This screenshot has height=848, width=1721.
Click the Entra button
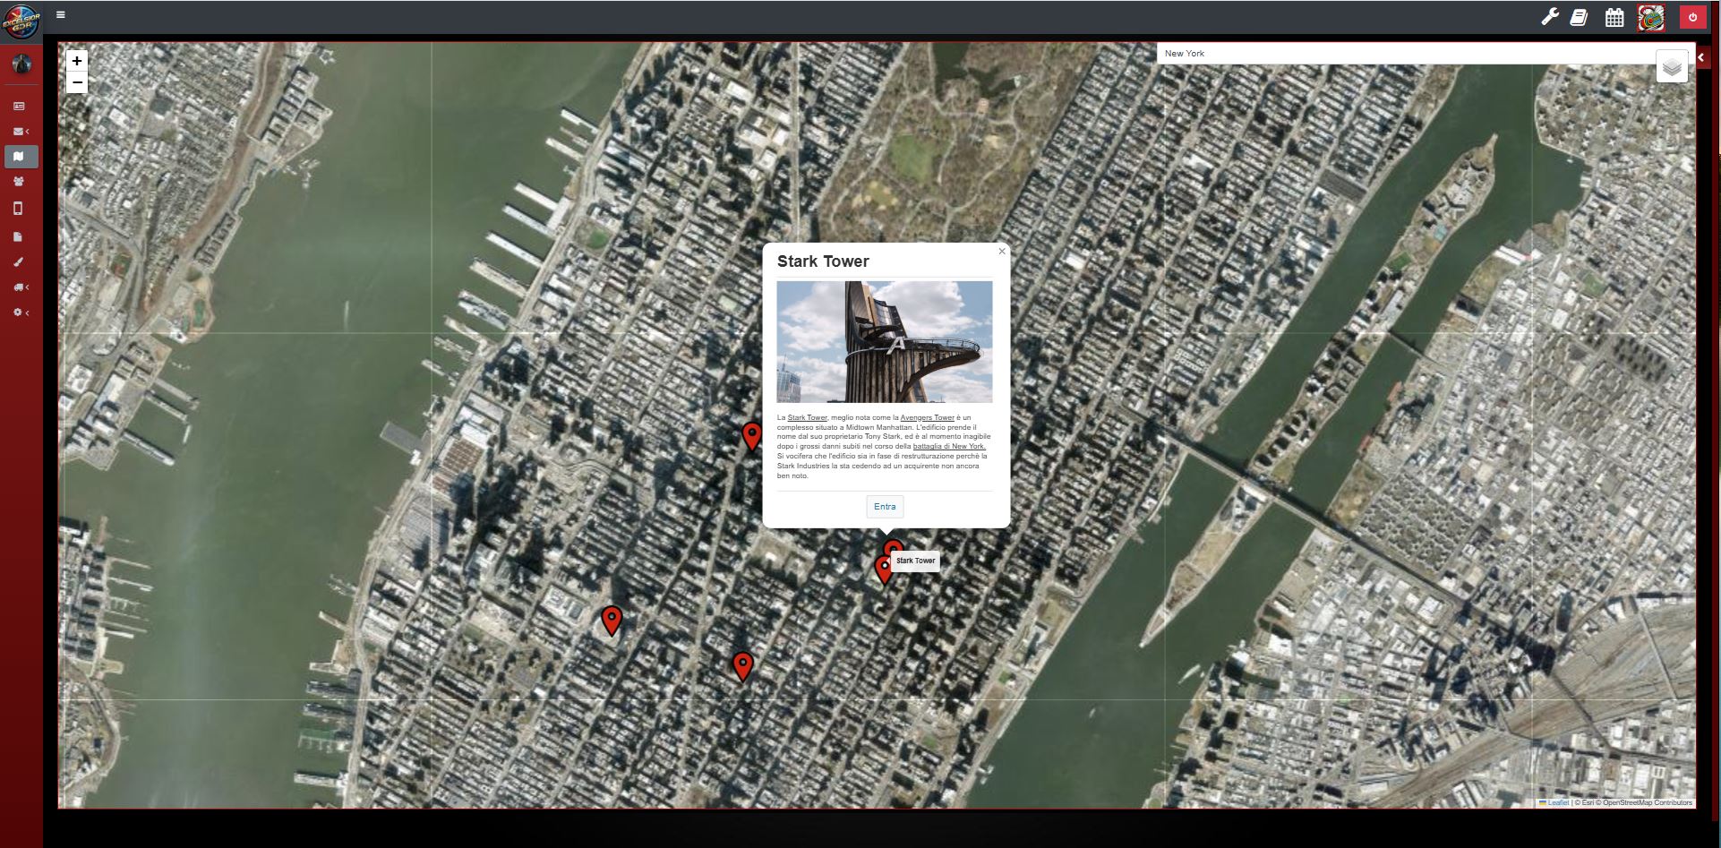tap(885, 507)
